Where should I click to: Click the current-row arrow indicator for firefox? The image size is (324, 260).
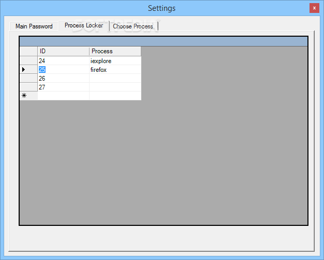[x=28, y=70]
